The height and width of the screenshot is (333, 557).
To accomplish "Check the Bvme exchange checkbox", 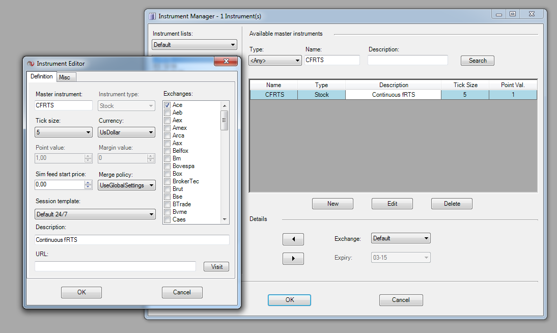I will coord(168,212).
